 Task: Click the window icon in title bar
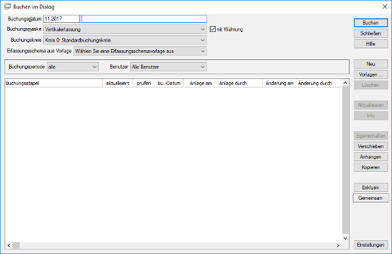pos(7,7)
